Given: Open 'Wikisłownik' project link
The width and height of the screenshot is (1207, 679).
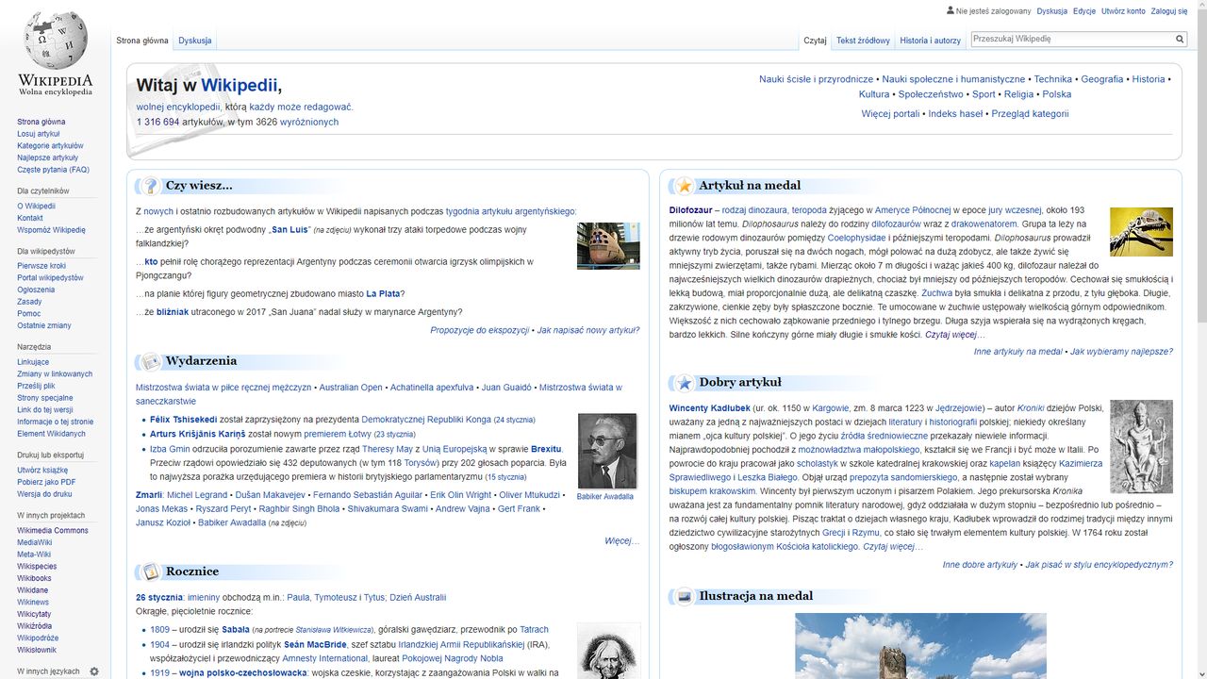Looking at the screenshot, I should [37, 651].
